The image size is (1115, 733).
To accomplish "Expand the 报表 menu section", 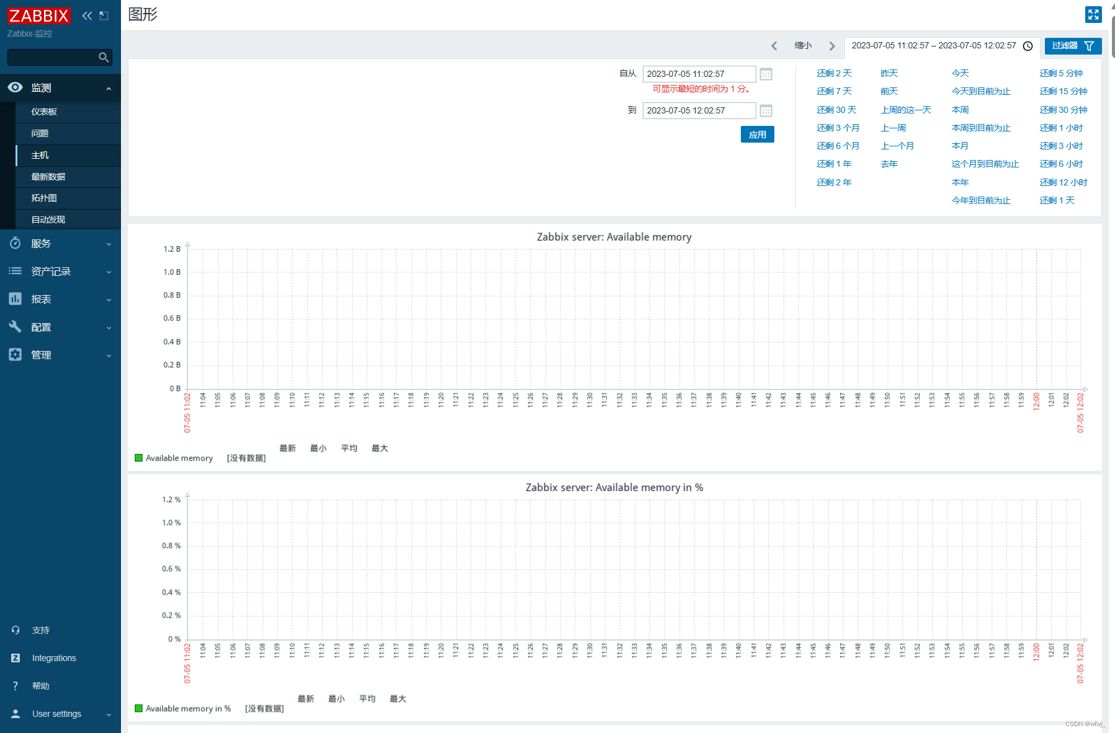I will 109,300.
